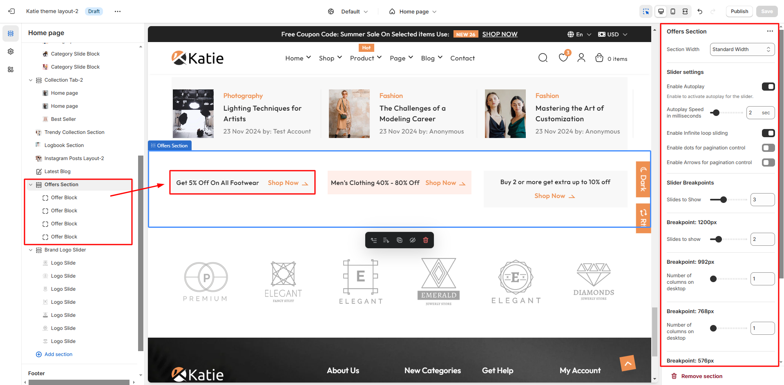The image size is (784, 385).
Task: Toggle Enable Autoplay switch
Action: (768, 87)
